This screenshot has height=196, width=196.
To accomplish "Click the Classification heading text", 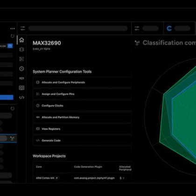I will click(x=169, y=43).
